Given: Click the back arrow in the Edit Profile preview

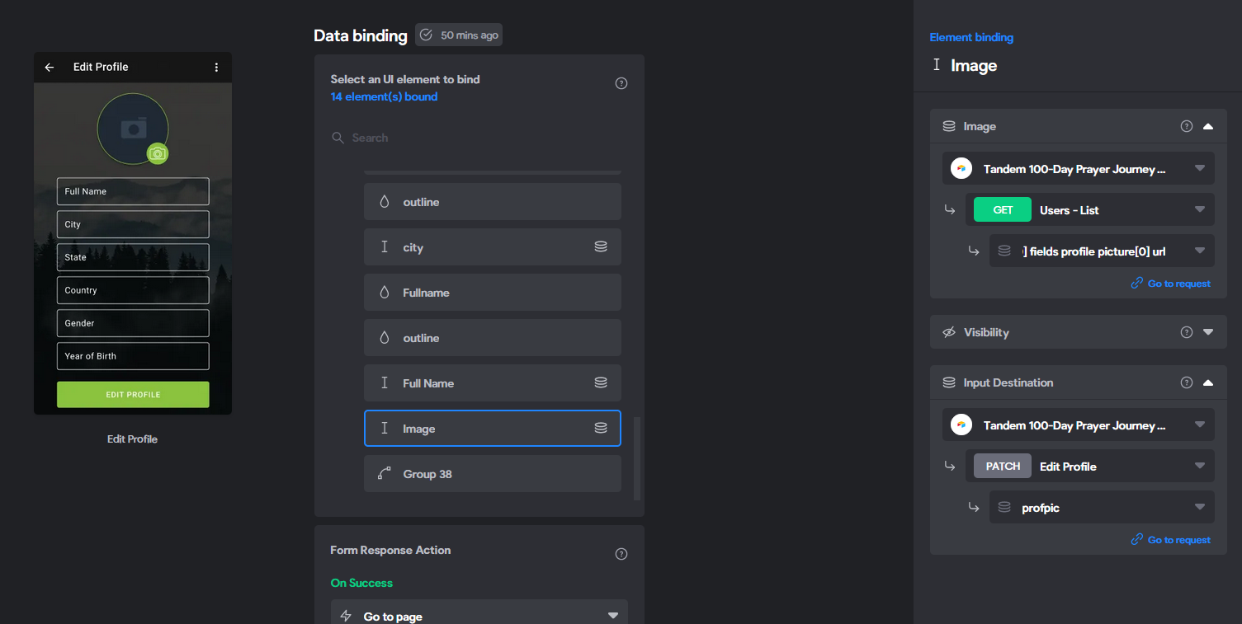Looking at the screenshot, I should tap(50, 68).
